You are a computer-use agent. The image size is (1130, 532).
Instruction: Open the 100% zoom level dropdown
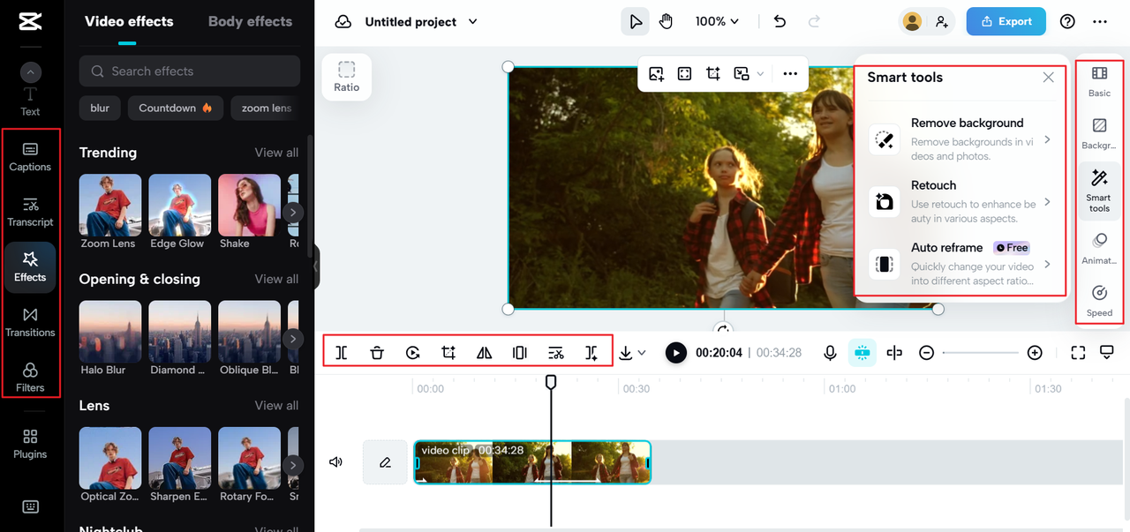[x=717, y=21]
